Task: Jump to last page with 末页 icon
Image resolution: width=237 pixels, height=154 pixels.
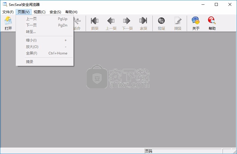Action: point(143,21)
